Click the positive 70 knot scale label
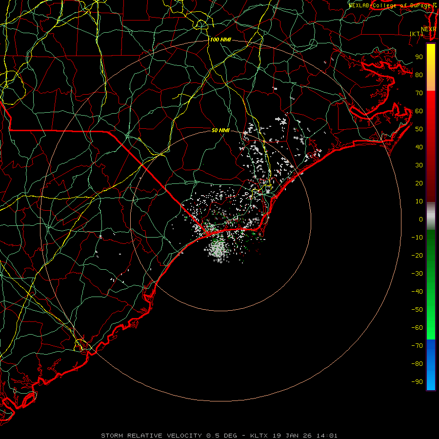The height and width of the screenshot is (439, 439). tap(419, 93)
